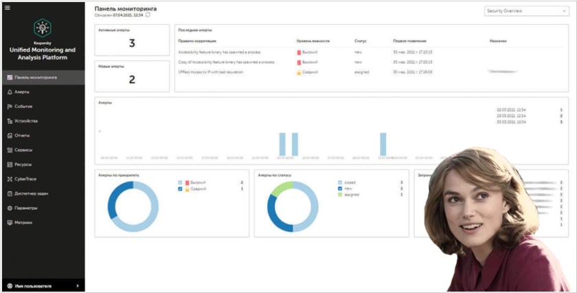The image size is (577, 293).
Task: Toggle the Высокий priority legend checkbox
Action: point(180,182)
